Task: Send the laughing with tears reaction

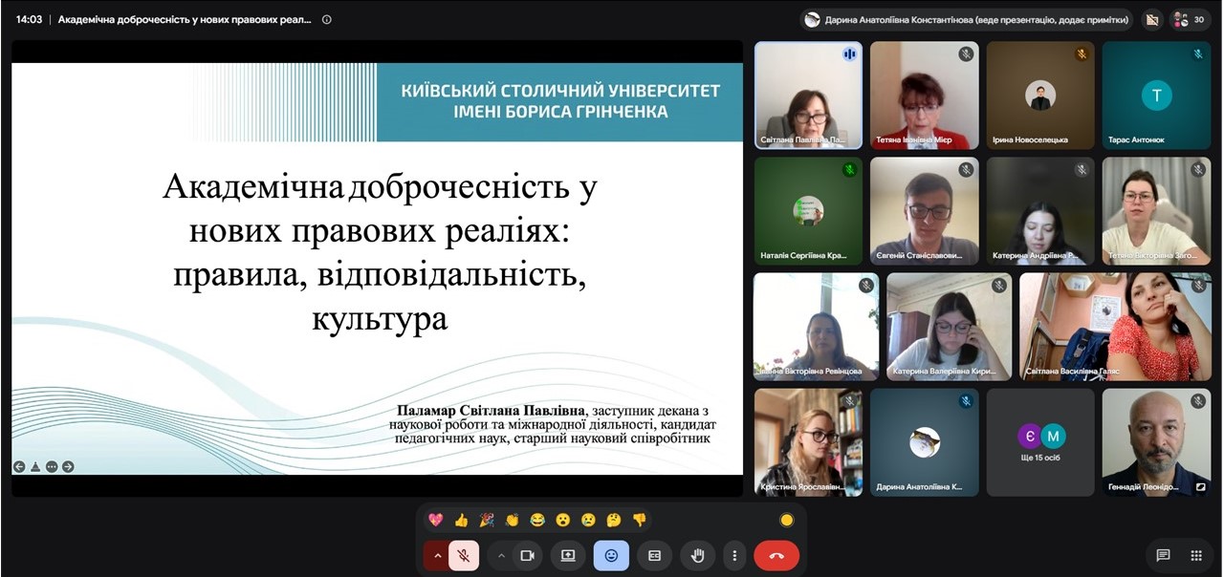Action: click(x=537, y=520)
